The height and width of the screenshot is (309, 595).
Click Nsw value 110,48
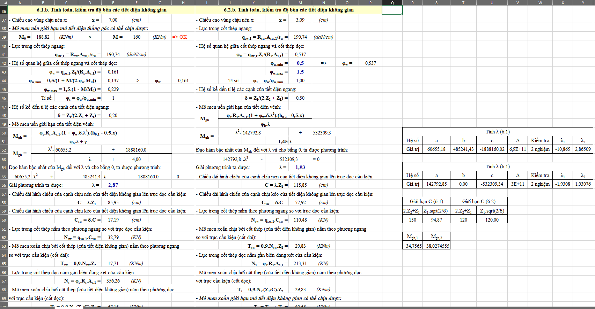[300, 220]
